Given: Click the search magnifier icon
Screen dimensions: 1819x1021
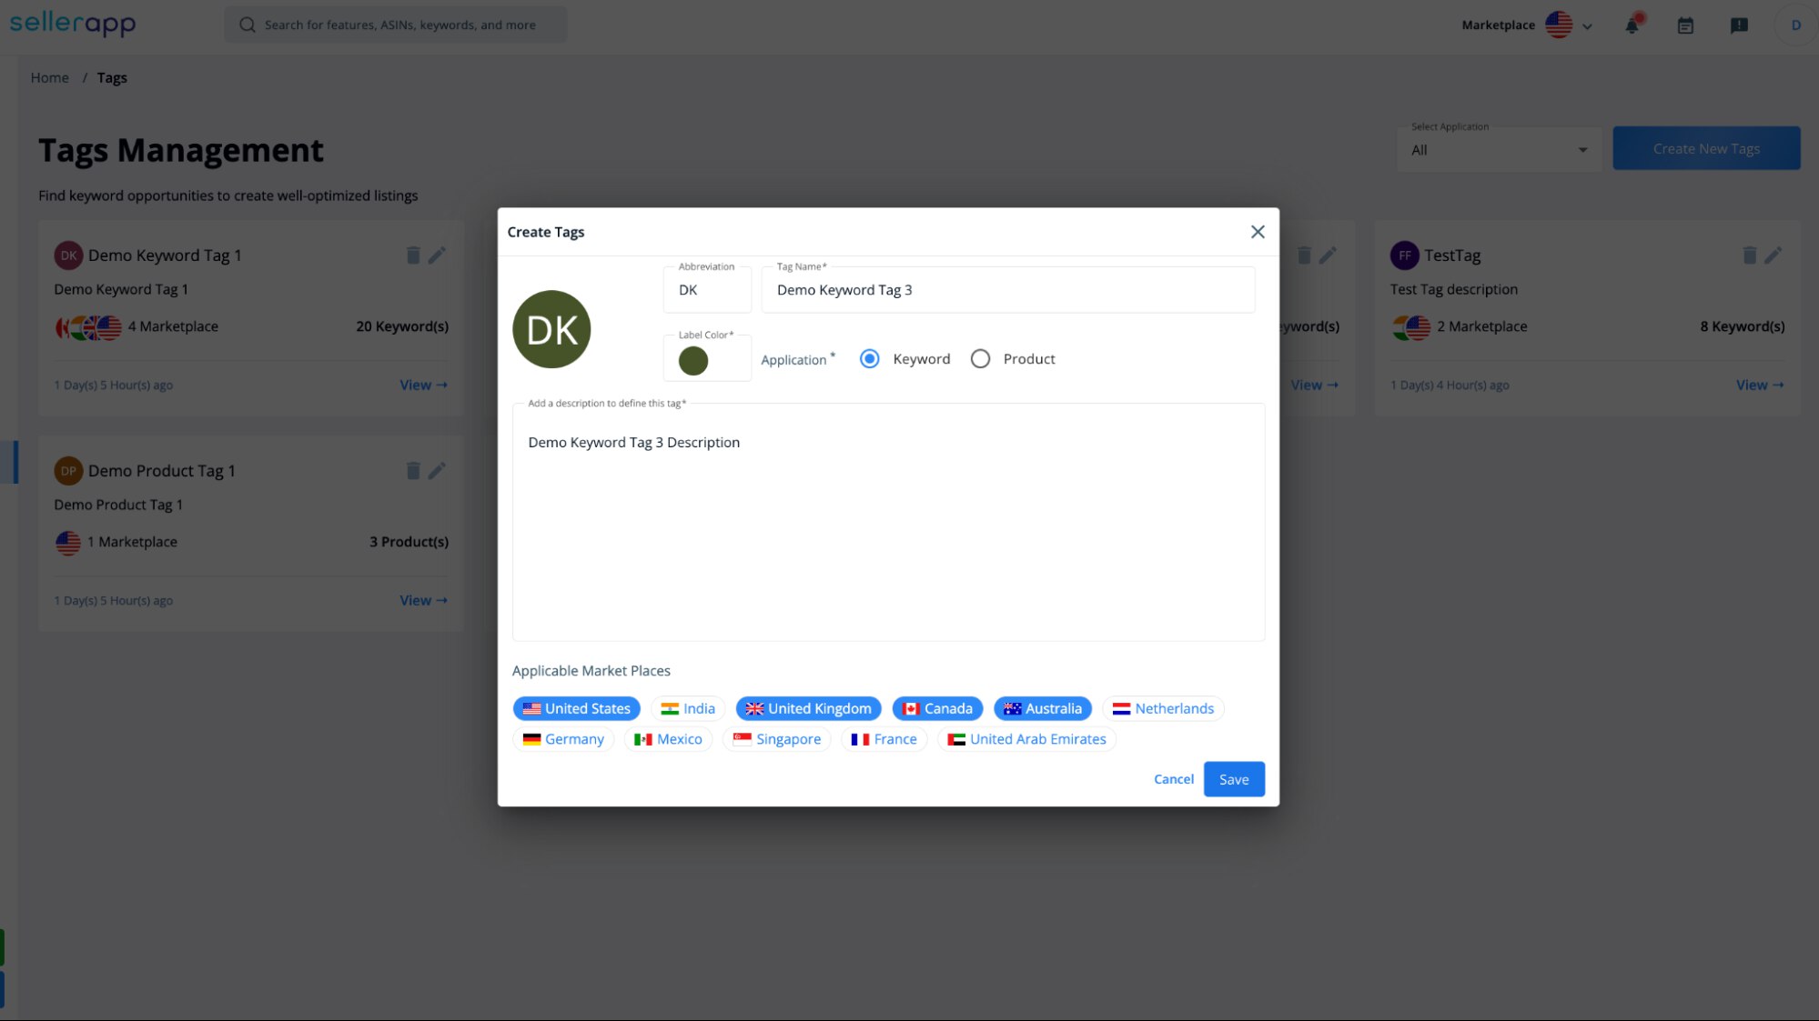Looking at the screenshot, I should 247,25.
